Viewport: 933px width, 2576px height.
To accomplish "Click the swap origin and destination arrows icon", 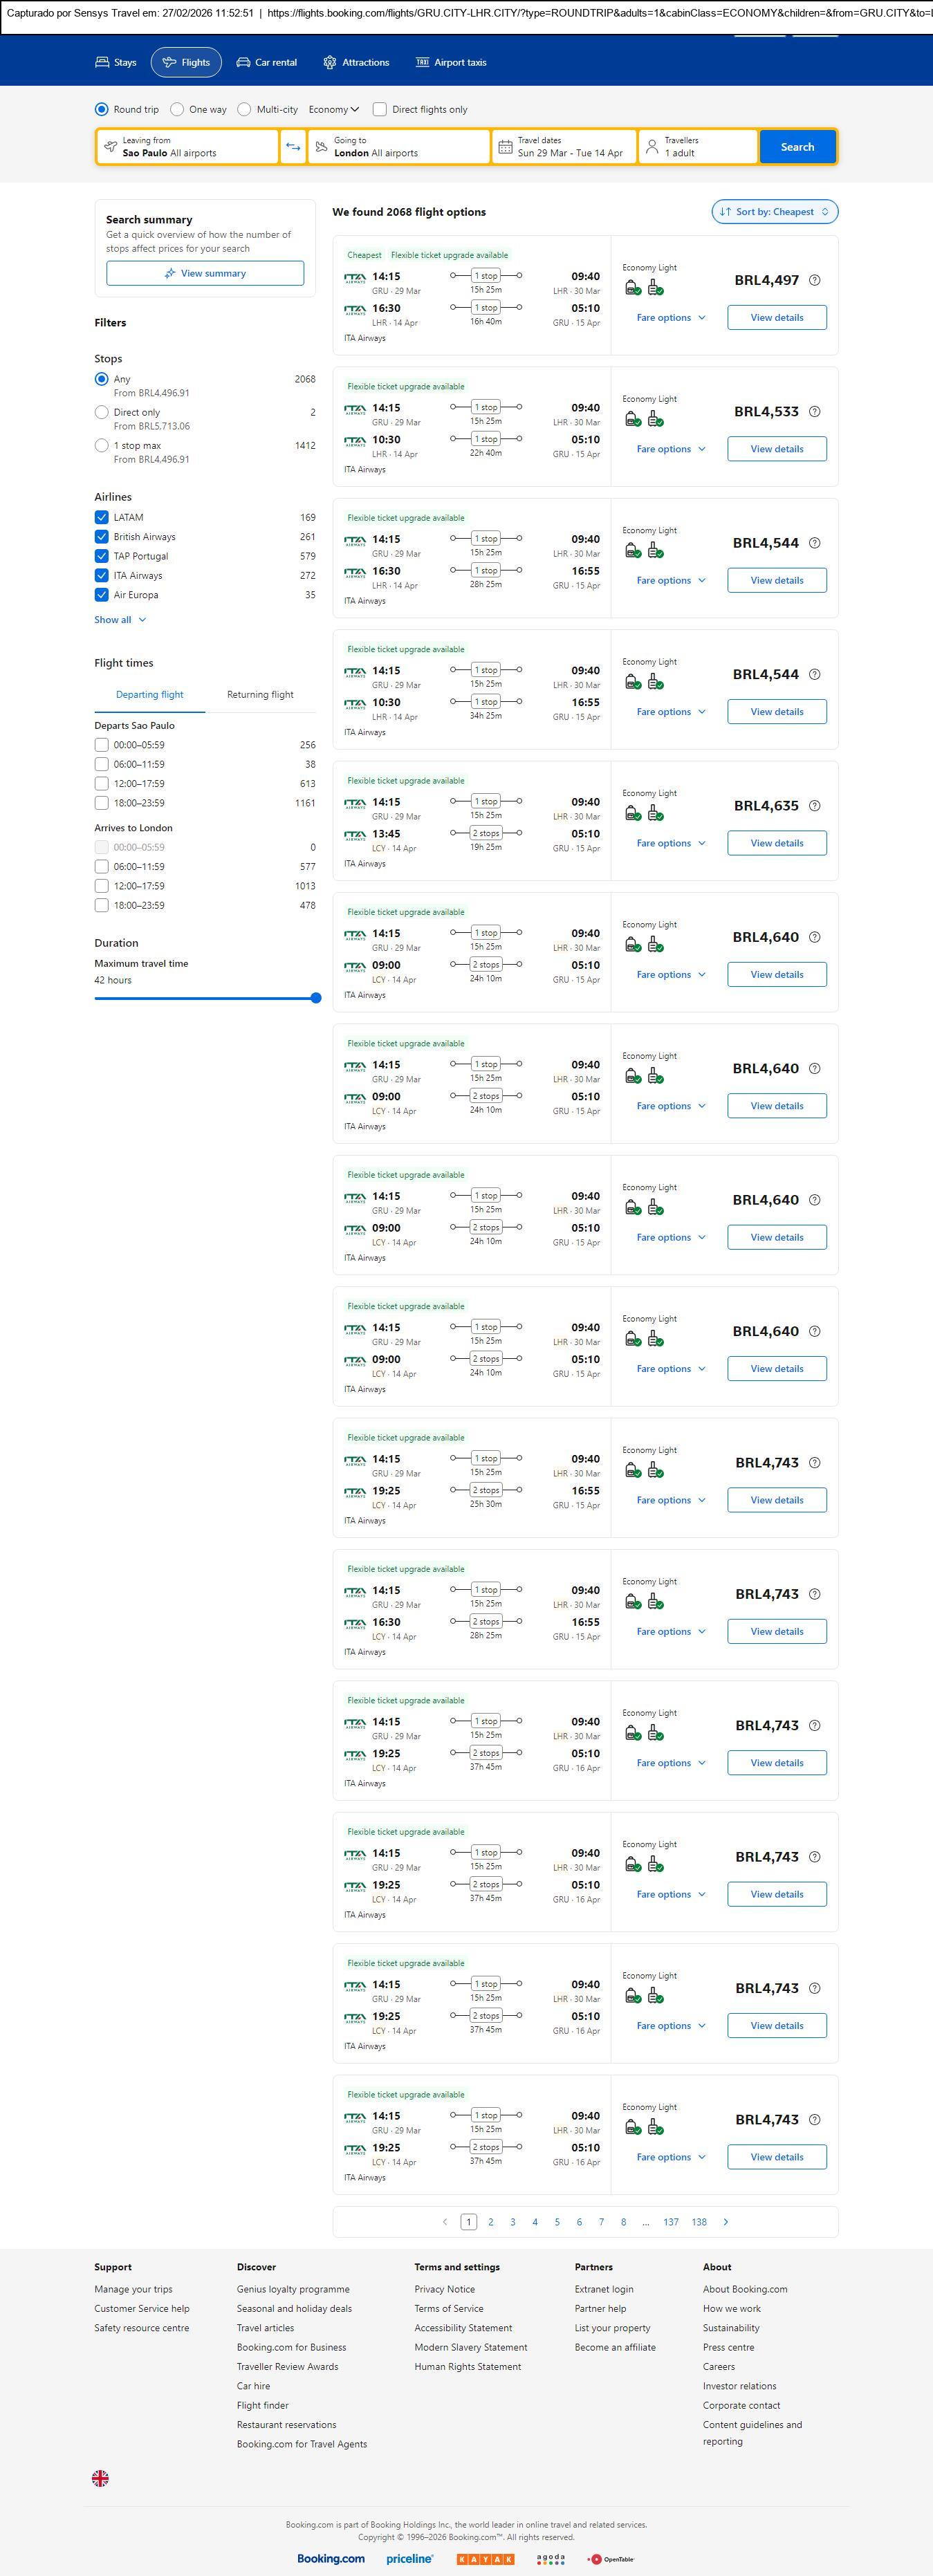I will point(293,147).
